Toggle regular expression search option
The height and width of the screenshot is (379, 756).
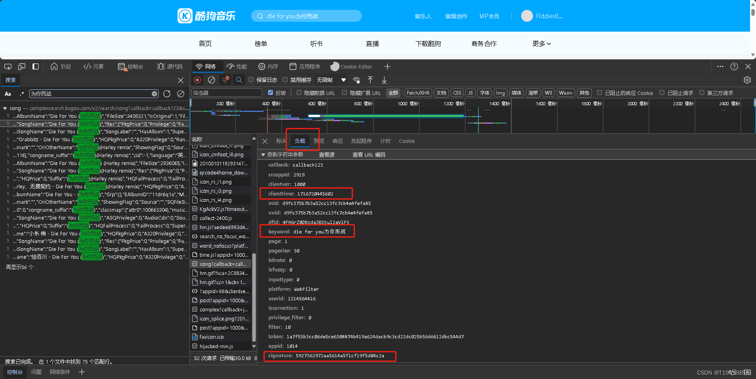click(22, 94)
